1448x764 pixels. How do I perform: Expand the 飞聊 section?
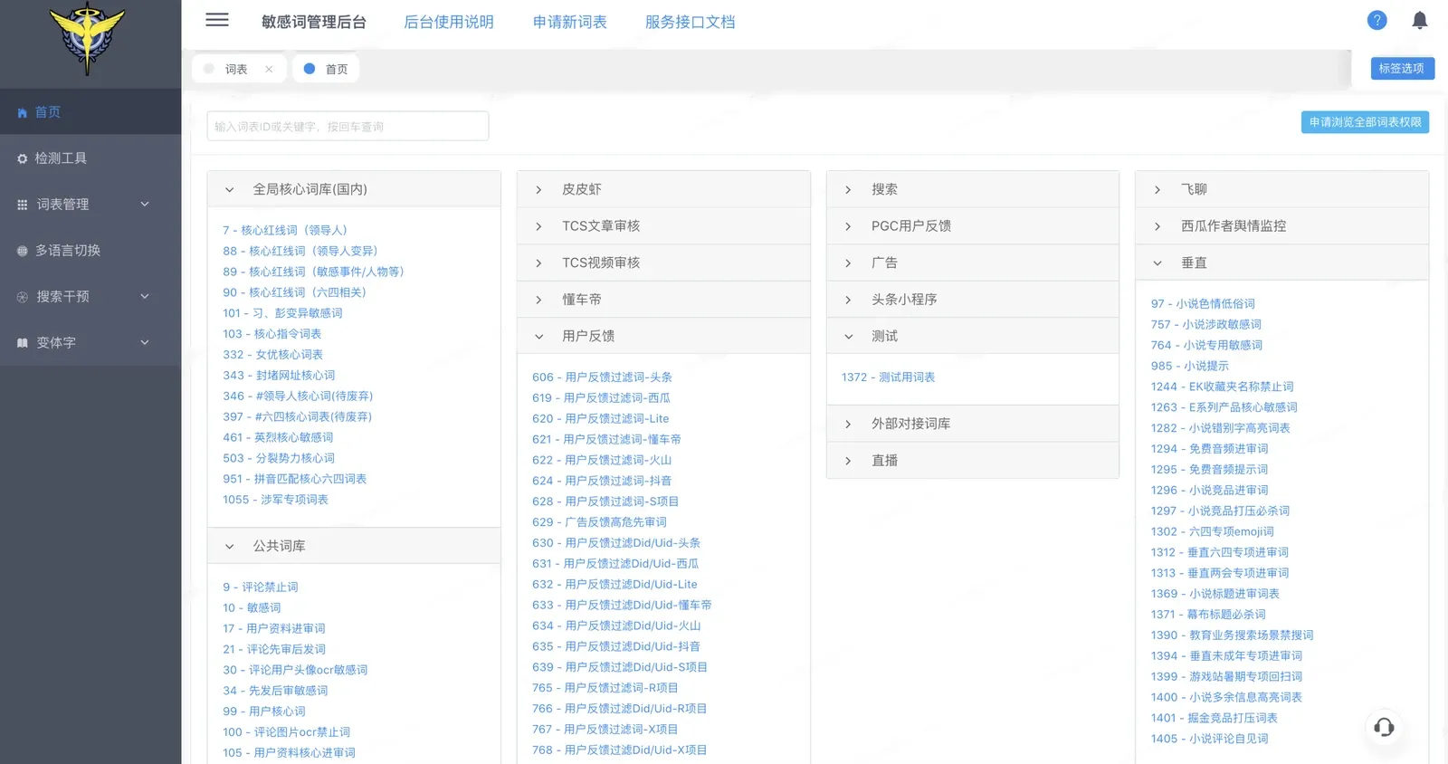[1282, 189]
